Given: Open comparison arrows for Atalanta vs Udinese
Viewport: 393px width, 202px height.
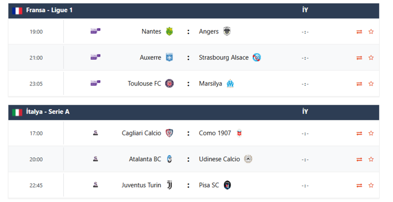Looking at the screenshot, I should (x=359, y=159).
